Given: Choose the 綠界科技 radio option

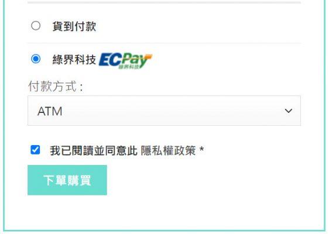Looking at the screenshot, I should click(x=36, y=58).
